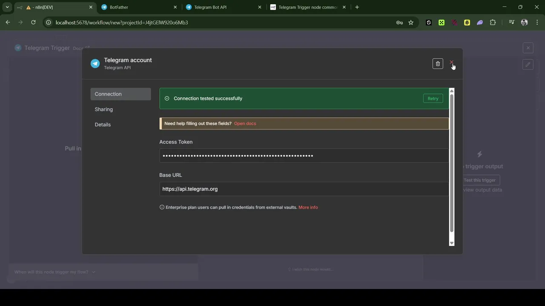Go forward in browser history
The width and height of the screenshot is (545, 306).
[x=20, y=23]
